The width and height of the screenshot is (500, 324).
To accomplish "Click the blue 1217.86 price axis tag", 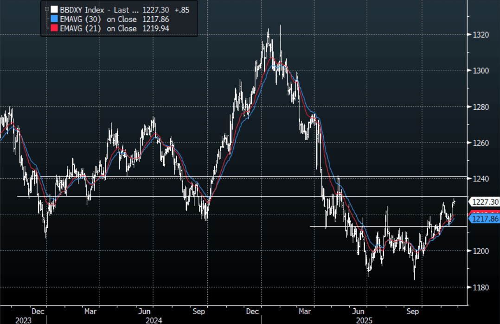I will pyautogui.click(x=485, y=219).
